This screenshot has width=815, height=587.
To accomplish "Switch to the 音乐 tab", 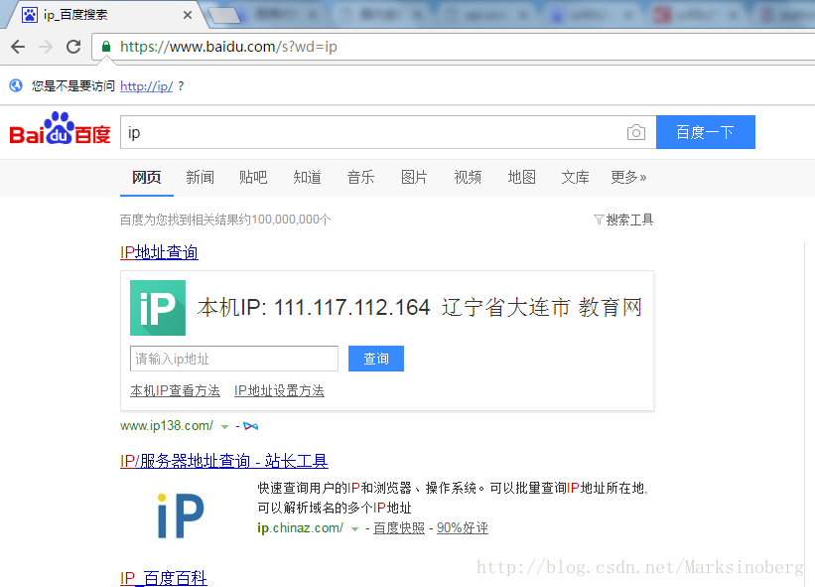I will tap(360, 178).
